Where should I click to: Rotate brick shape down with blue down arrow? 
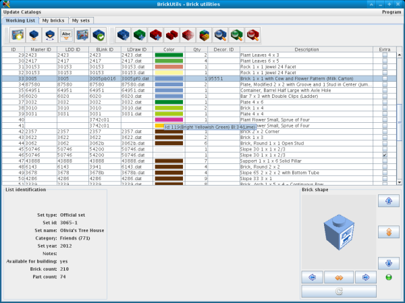pyautogui.click(x=389, y=263)
